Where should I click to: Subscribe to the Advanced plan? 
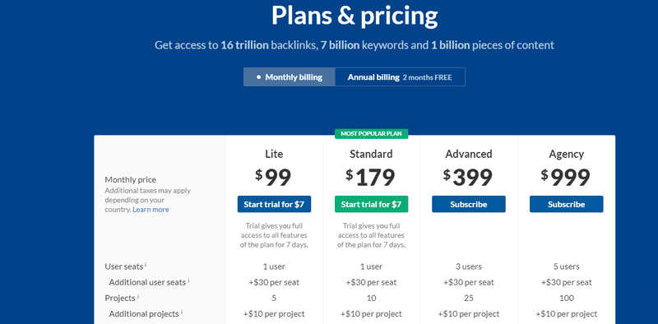pyautogui.click(x=469, y=205)
